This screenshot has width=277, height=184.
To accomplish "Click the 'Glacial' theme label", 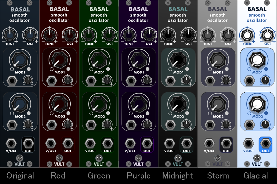I will click(255, 176).
